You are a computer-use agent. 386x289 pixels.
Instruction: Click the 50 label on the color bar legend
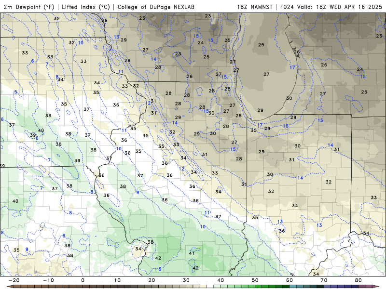click(255, 280)
